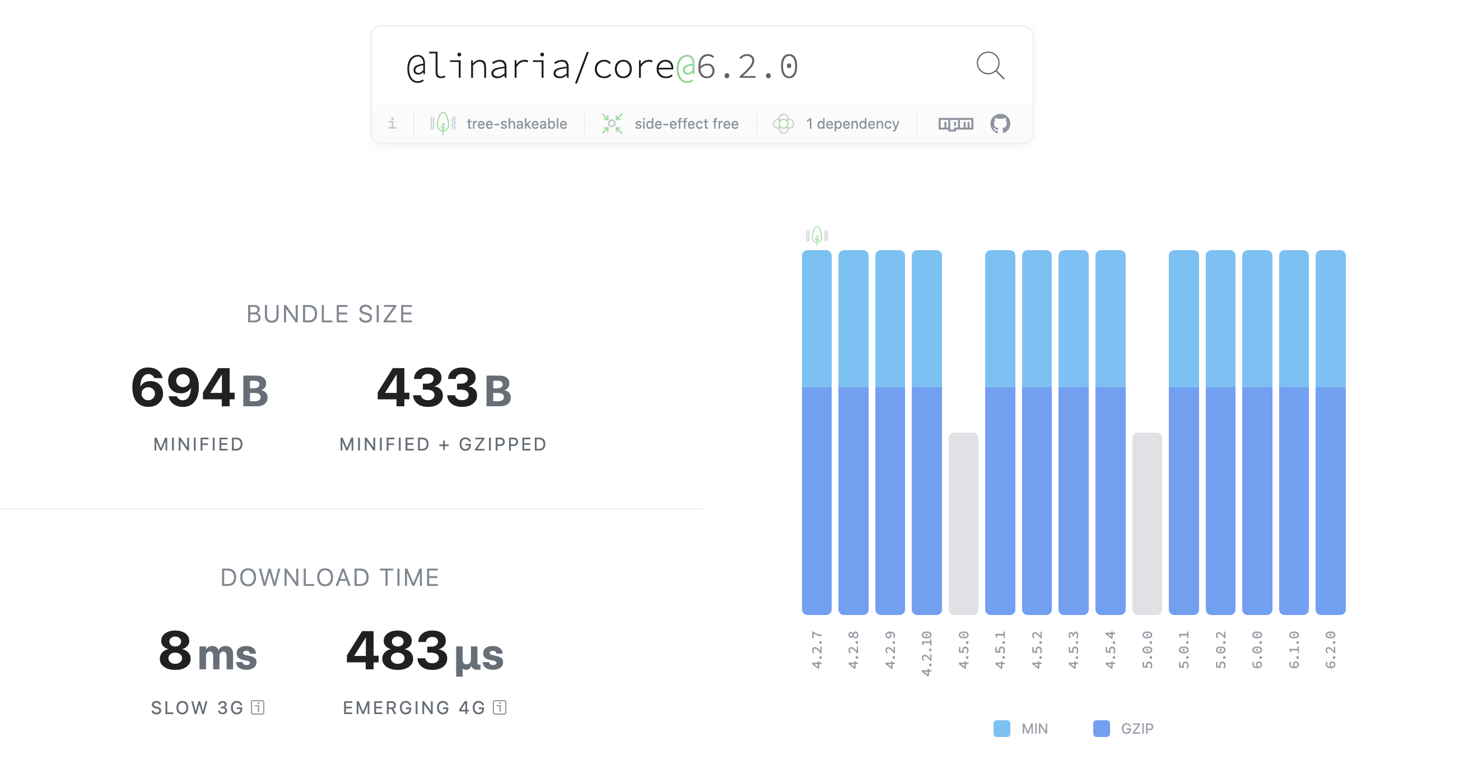
Task: Select the grey 4.5.0 version bar
Action: 963,523
